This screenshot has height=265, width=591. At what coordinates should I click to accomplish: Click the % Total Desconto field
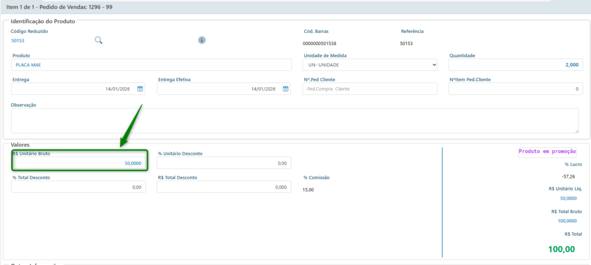click(78, 187)
